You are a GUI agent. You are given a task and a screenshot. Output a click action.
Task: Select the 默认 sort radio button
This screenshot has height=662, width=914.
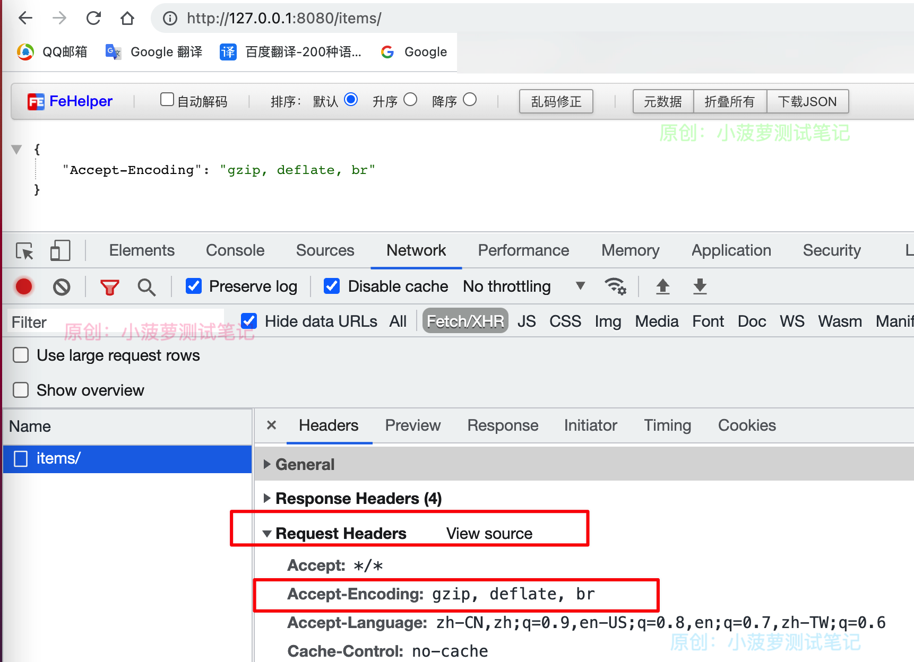[351, 100]
